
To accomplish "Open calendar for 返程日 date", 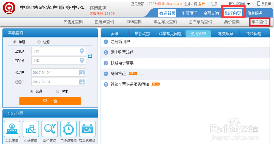I will (x=82, y=82).
